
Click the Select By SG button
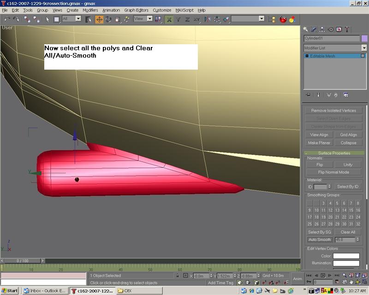pos(319,232)
